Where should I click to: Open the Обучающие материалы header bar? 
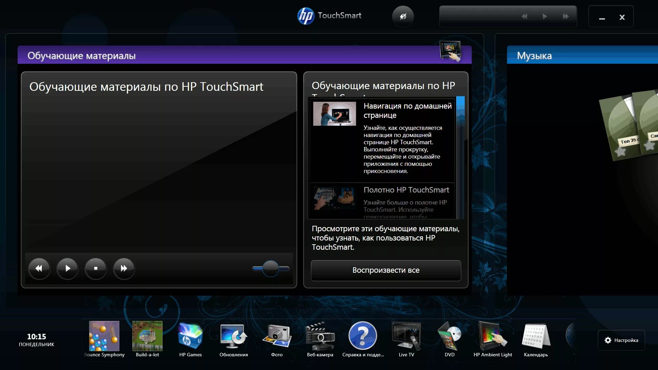pos(245,55)
